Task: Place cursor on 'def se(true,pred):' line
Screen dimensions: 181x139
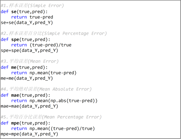Action: coord(24,11)
